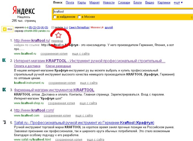The width and height of the screenshot is (193, 141).
Task: Open 'сохраненная копия' for safali.ru/kraftool.html
Action: (x=69, y=140)
